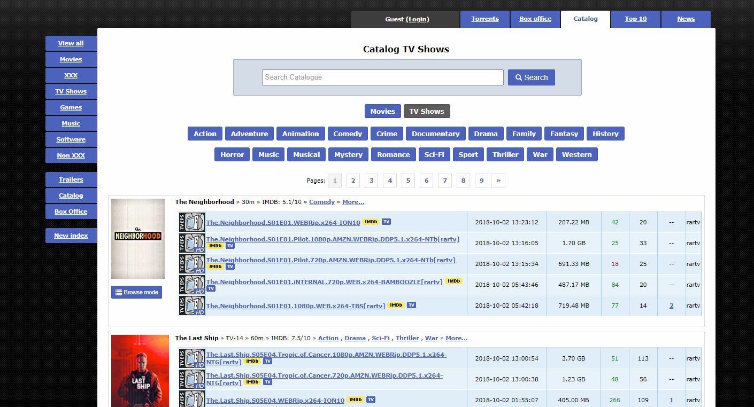
Task: Click the TV HD icon for Neighborhood Pilot 1080p AMZN
Action: 192,243
